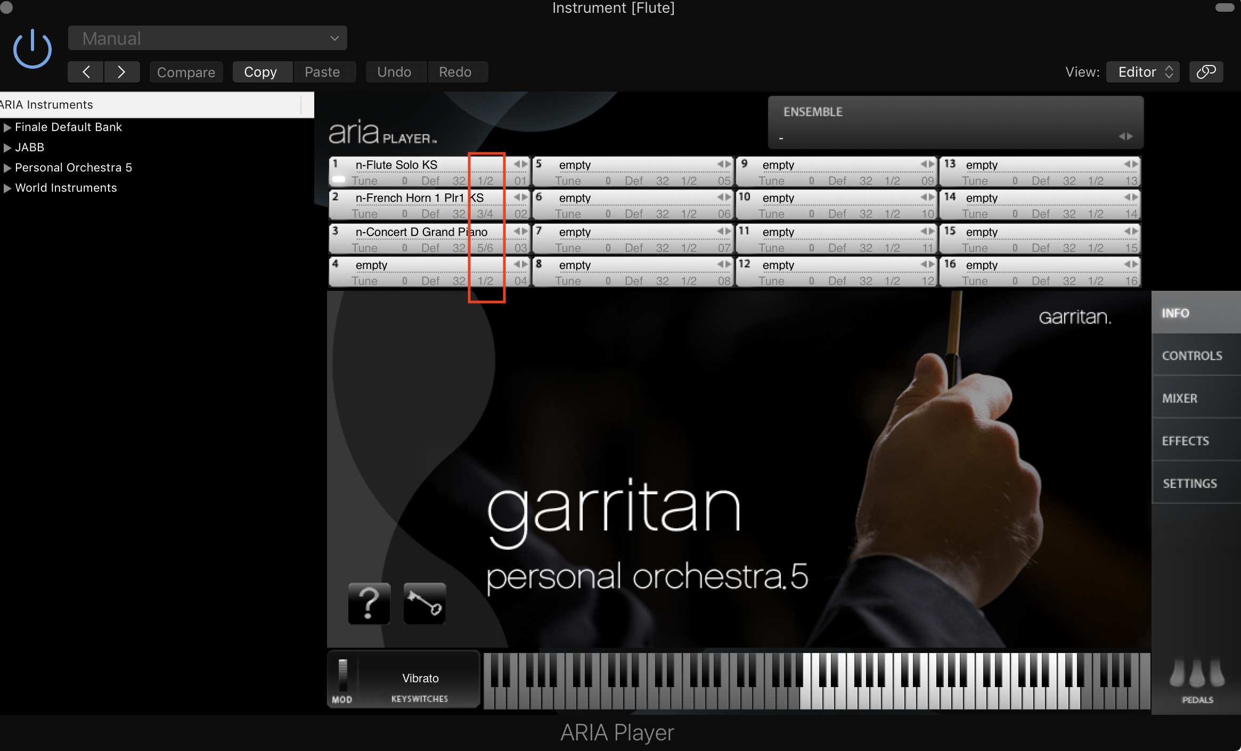
Task: Select slot 1 n-Flute Solo KS name
Action: point(396,165)
